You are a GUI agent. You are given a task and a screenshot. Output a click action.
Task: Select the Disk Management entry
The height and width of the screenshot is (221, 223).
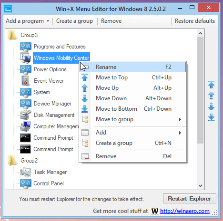coord(54,115)
